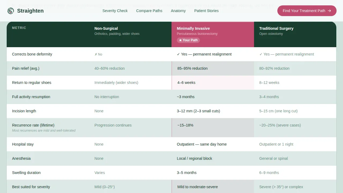Select the Minimally Invasive column header
The width and height of the screenshot is (343, 193).
tap(213, 35)
